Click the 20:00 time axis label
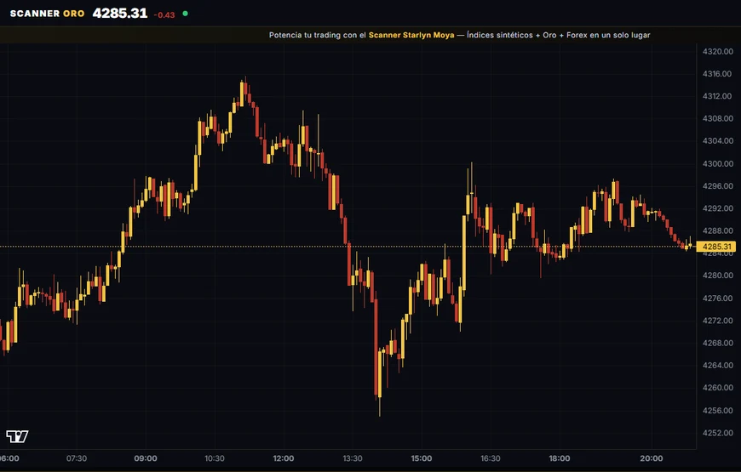 pyautogui.click(x=652, y=458)
